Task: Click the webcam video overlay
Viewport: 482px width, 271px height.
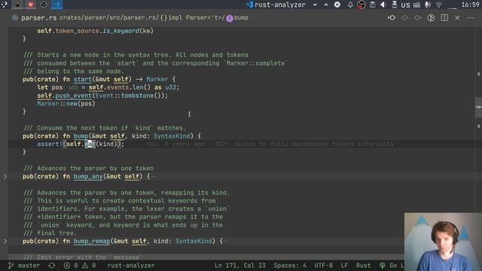Action: [443, 242]
